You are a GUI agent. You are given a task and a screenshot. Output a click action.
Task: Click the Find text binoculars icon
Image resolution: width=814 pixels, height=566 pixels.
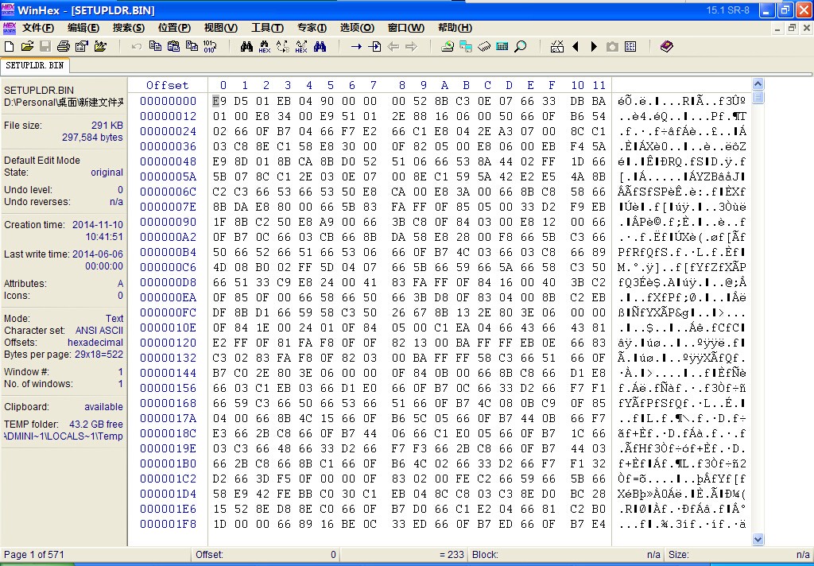click(246, 47)
